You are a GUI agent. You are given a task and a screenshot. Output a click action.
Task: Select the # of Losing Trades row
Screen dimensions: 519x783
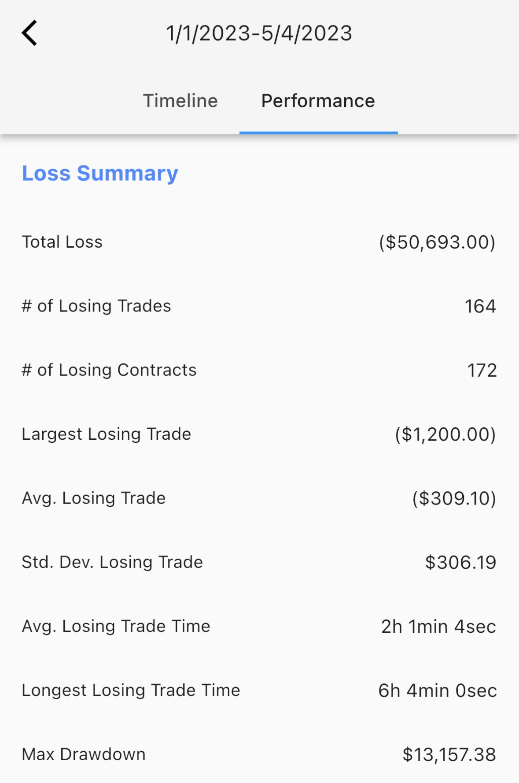pos(259,306)
